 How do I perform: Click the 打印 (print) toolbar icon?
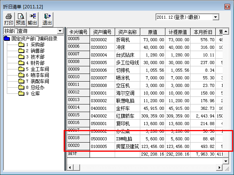(9, 19)
